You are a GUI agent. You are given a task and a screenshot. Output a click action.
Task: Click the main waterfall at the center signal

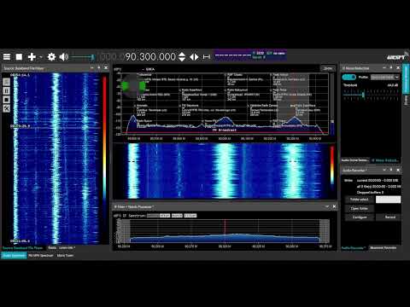tap(225, 171)
